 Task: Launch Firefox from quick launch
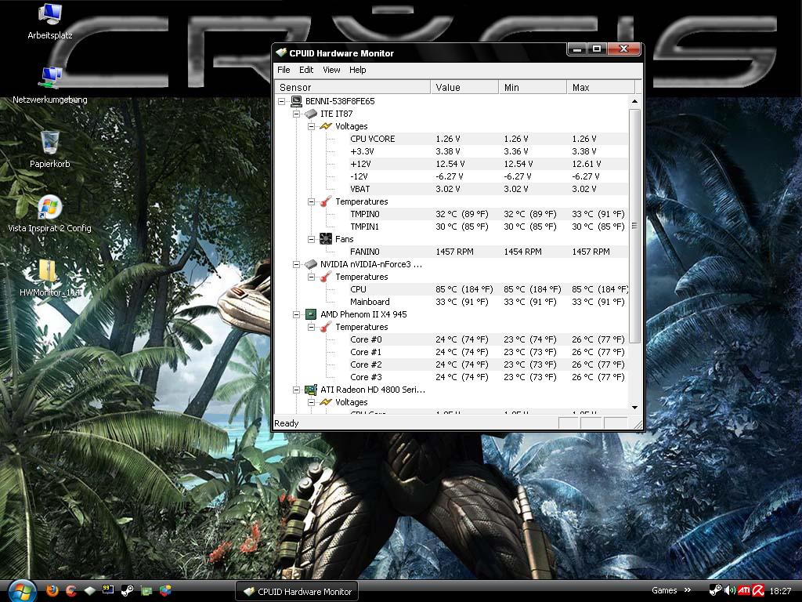(x=52, y=591)
